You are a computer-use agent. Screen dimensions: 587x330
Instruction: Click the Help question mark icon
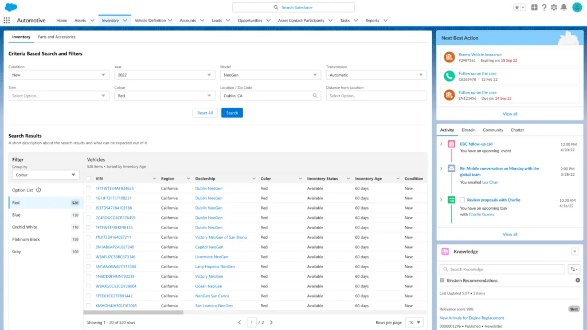544,7
